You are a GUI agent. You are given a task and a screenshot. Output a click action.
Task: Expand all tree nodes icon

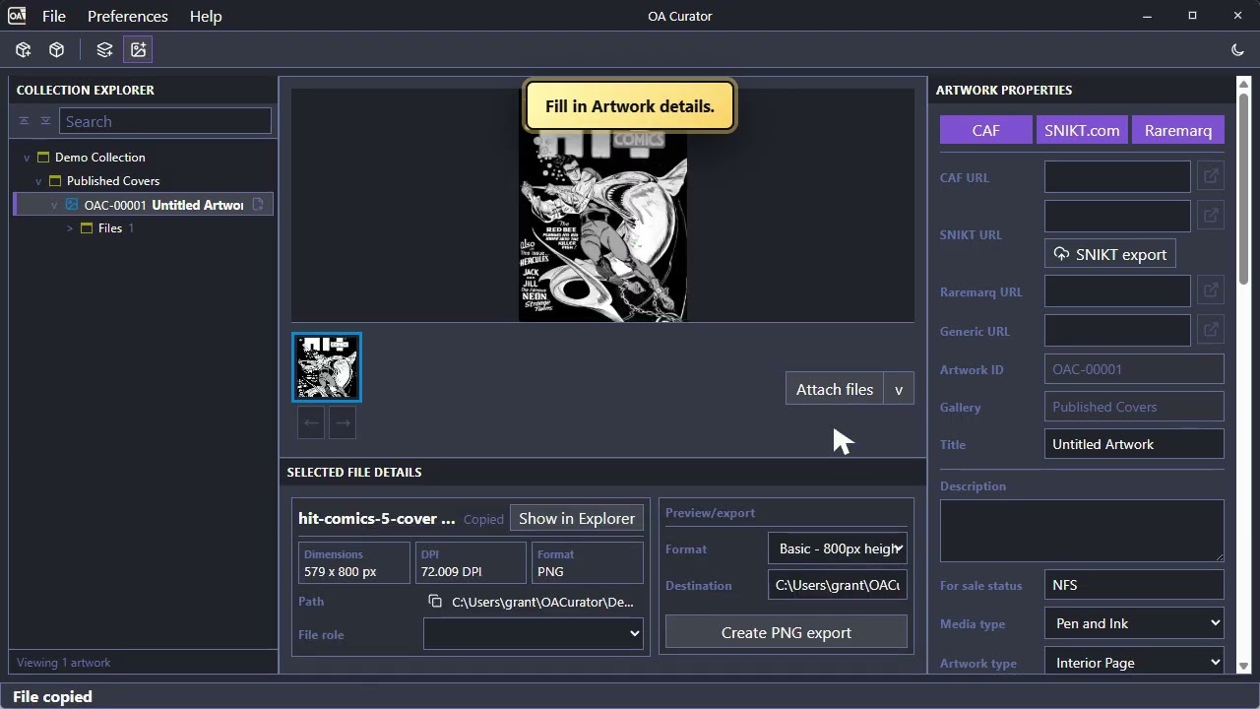tap(45, 121)
